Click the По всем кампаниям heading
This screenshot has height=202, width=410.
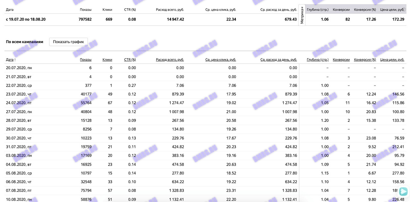tap(25, 42)
